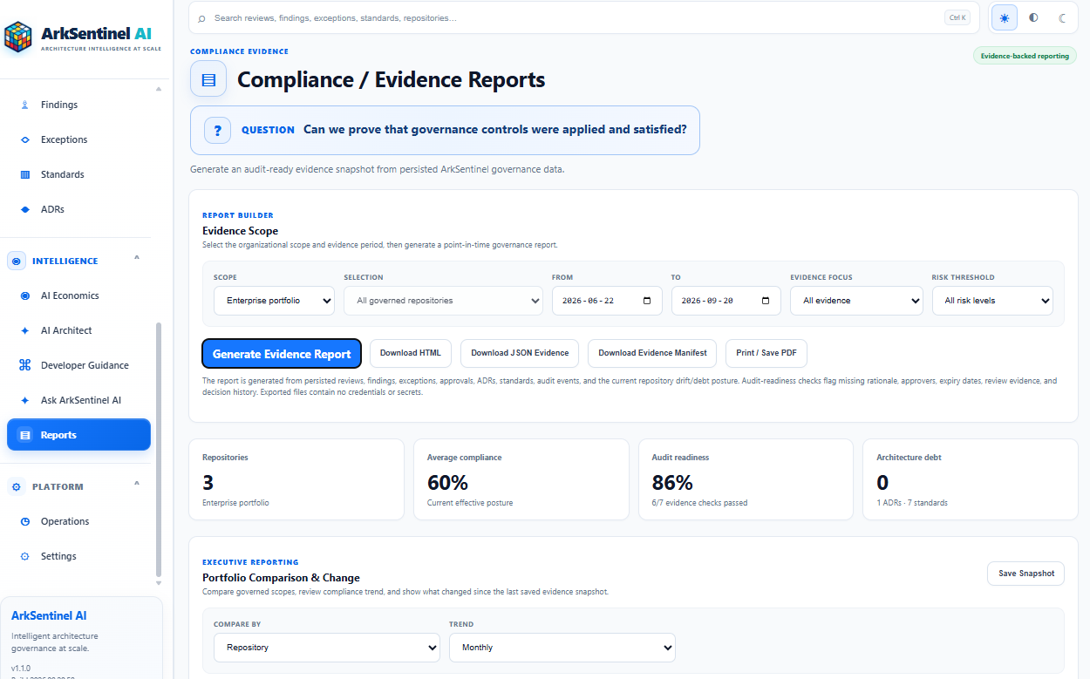Click the Platform gear section icon

pos(16,486)
